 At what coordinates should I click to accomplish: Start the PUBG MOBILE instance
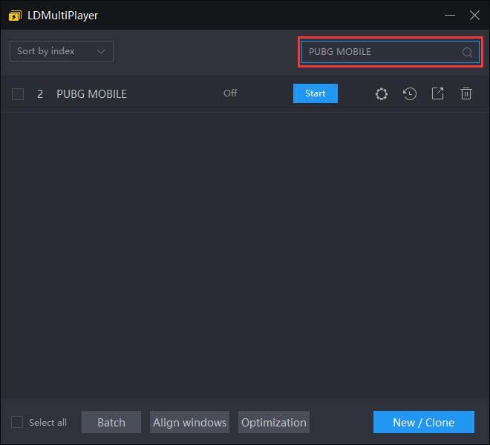pyautogui.click(x=316, y=93)
